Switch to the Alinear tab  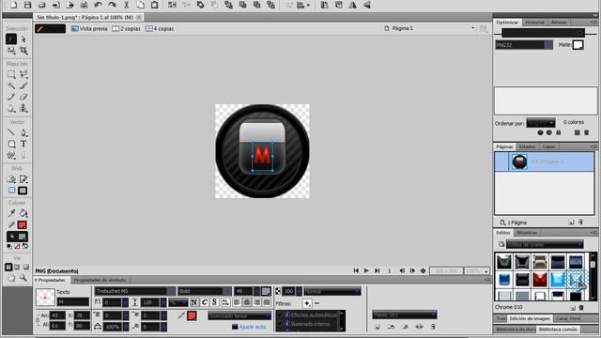(x=559, y=23)
